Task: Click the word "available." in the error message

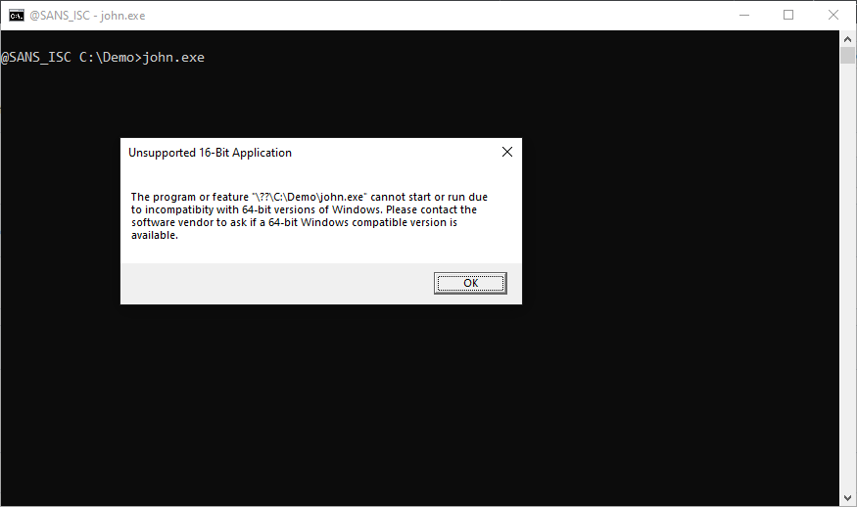Action: pyautogui.click(x=155, y=235)
